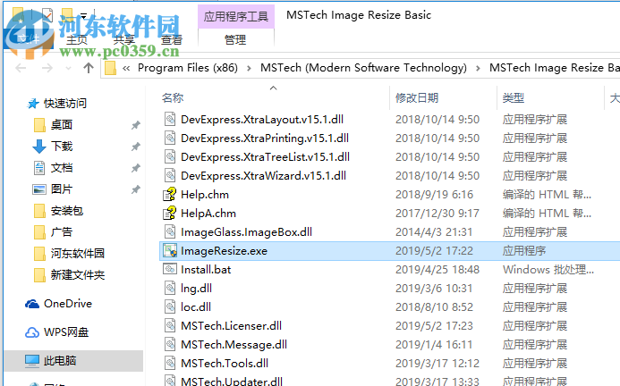Unpin 图片 using its pin icon
620x386 pixels.
(x=136, y=189)
